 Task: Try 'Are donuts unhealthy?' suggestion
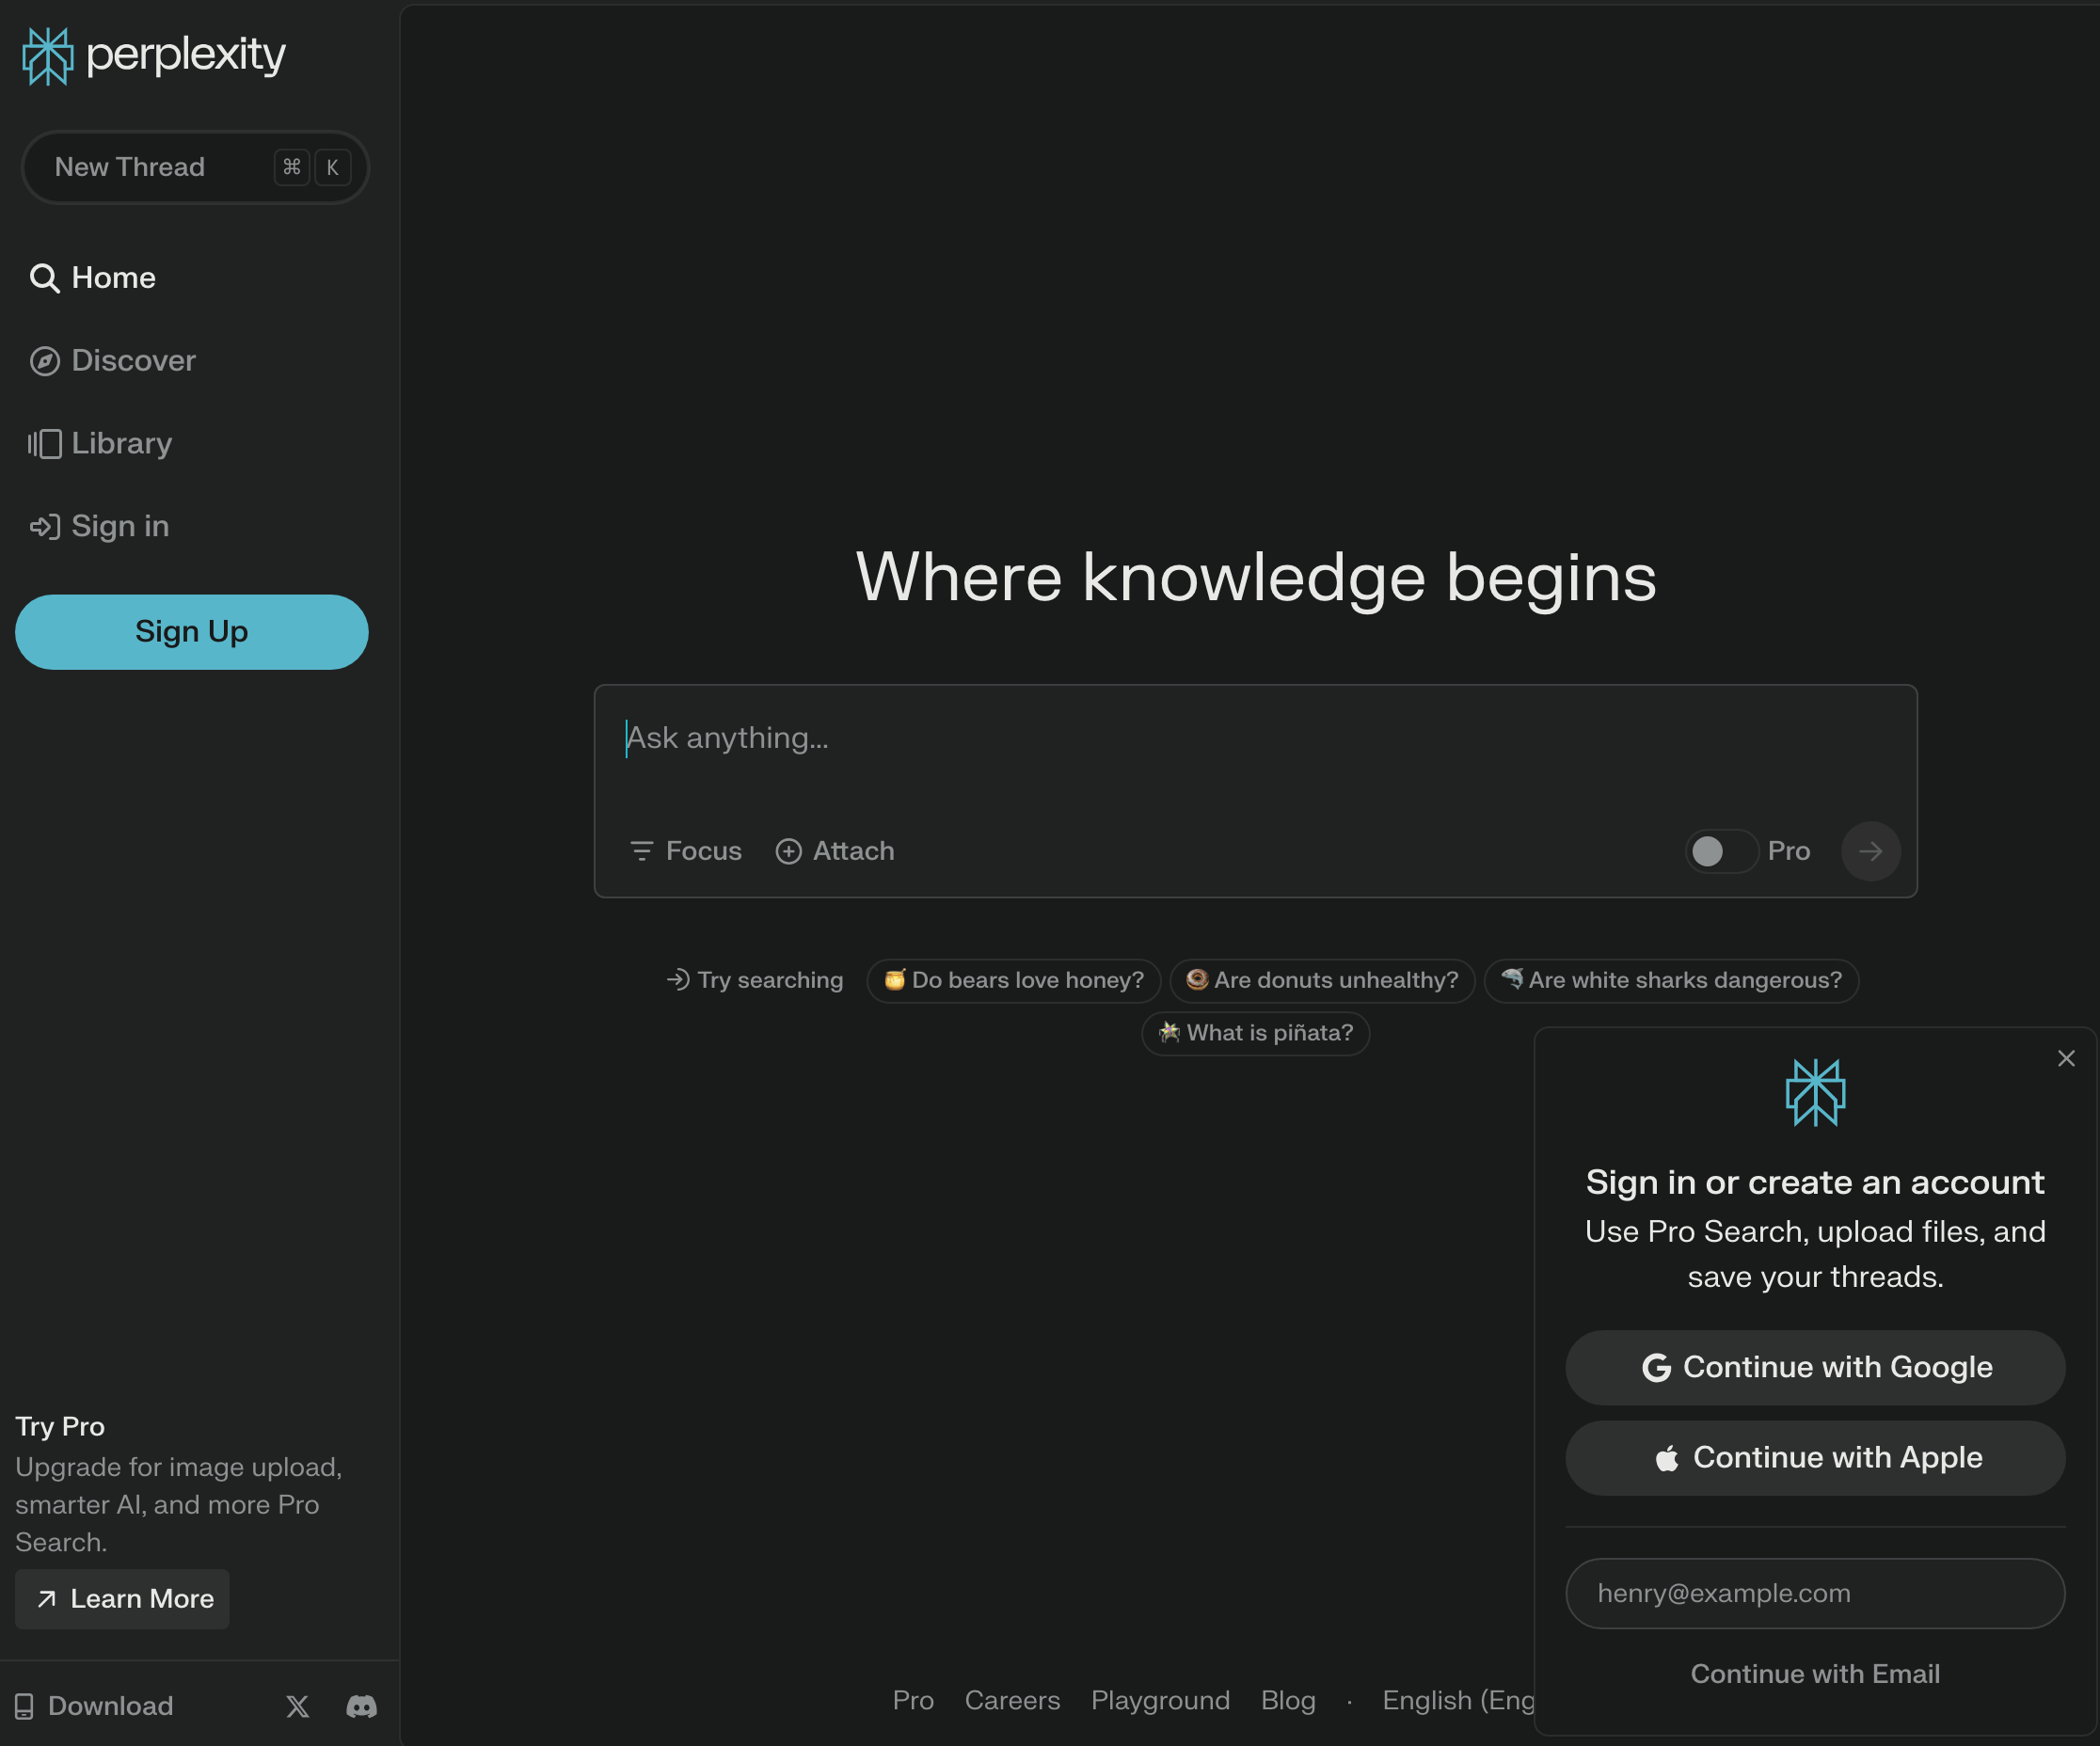point(1323,980)
